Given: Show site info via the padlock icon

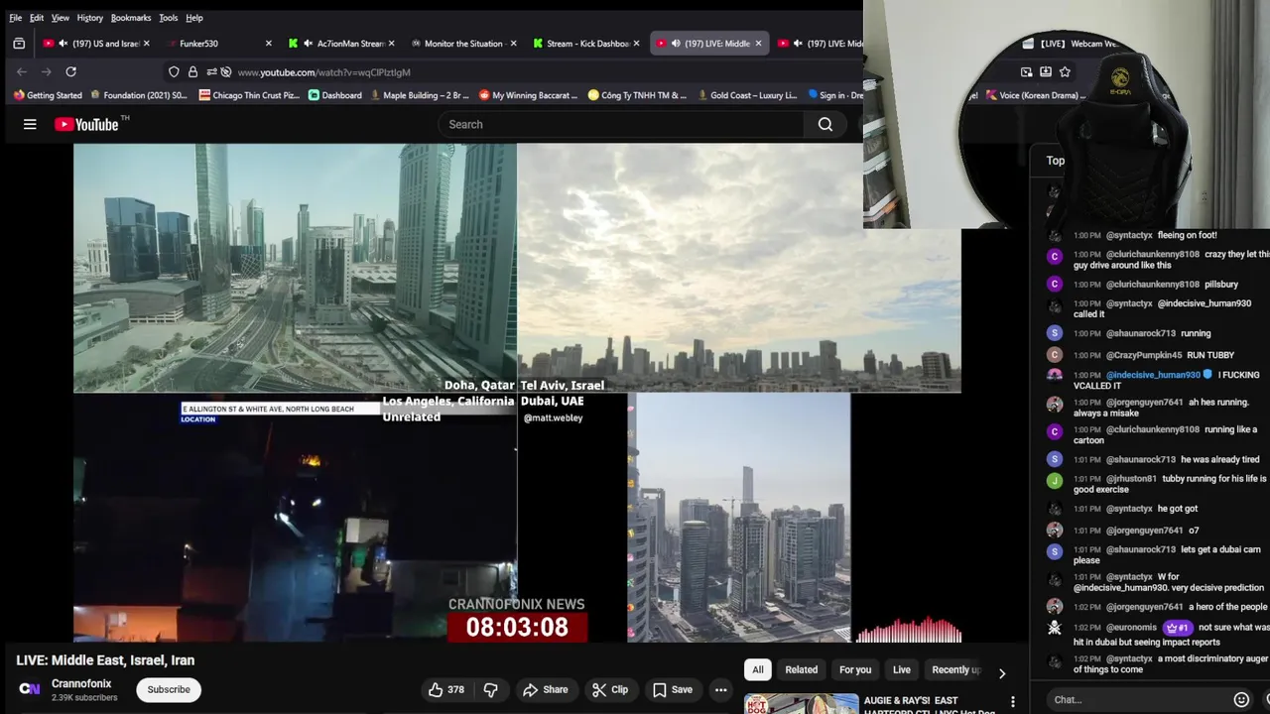Looking at the screenshot, I should coord(192,71).
